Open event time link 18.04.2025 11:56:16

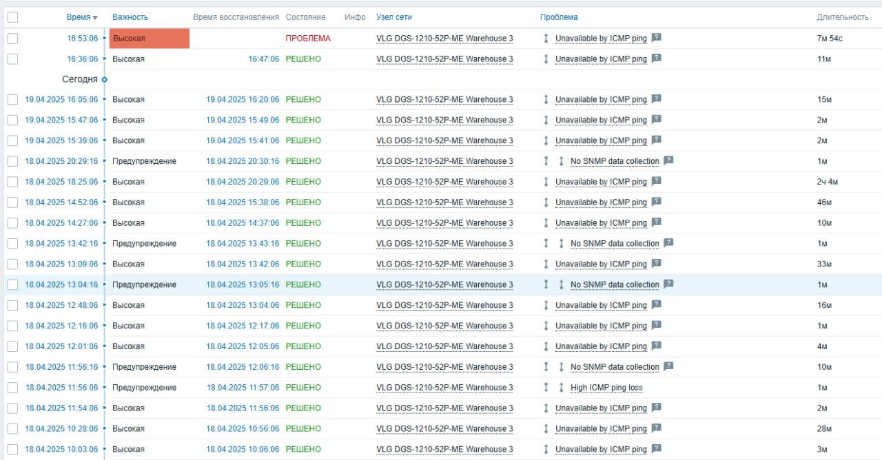click(x=61, y=367)
